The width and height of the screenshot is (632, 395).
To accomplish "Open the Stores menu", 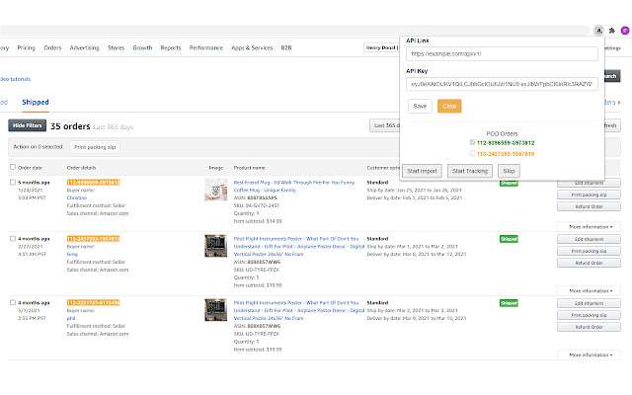I will coord(117,47).
